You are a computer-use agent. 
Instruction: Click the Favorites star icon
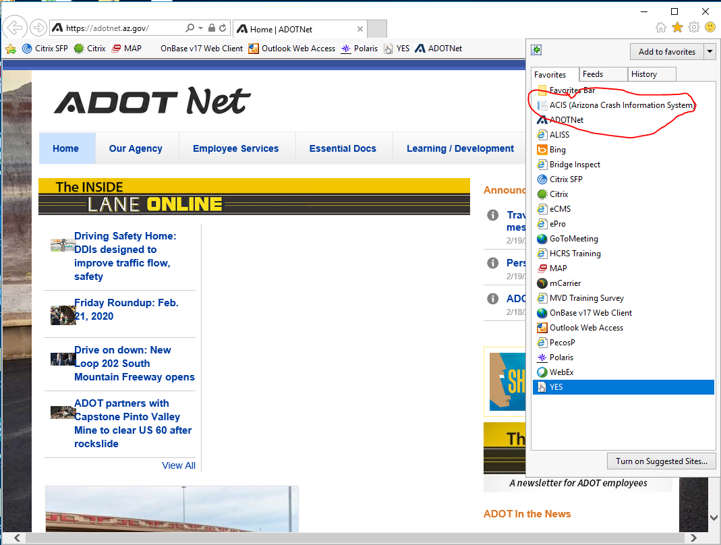[x=677, y=28]
